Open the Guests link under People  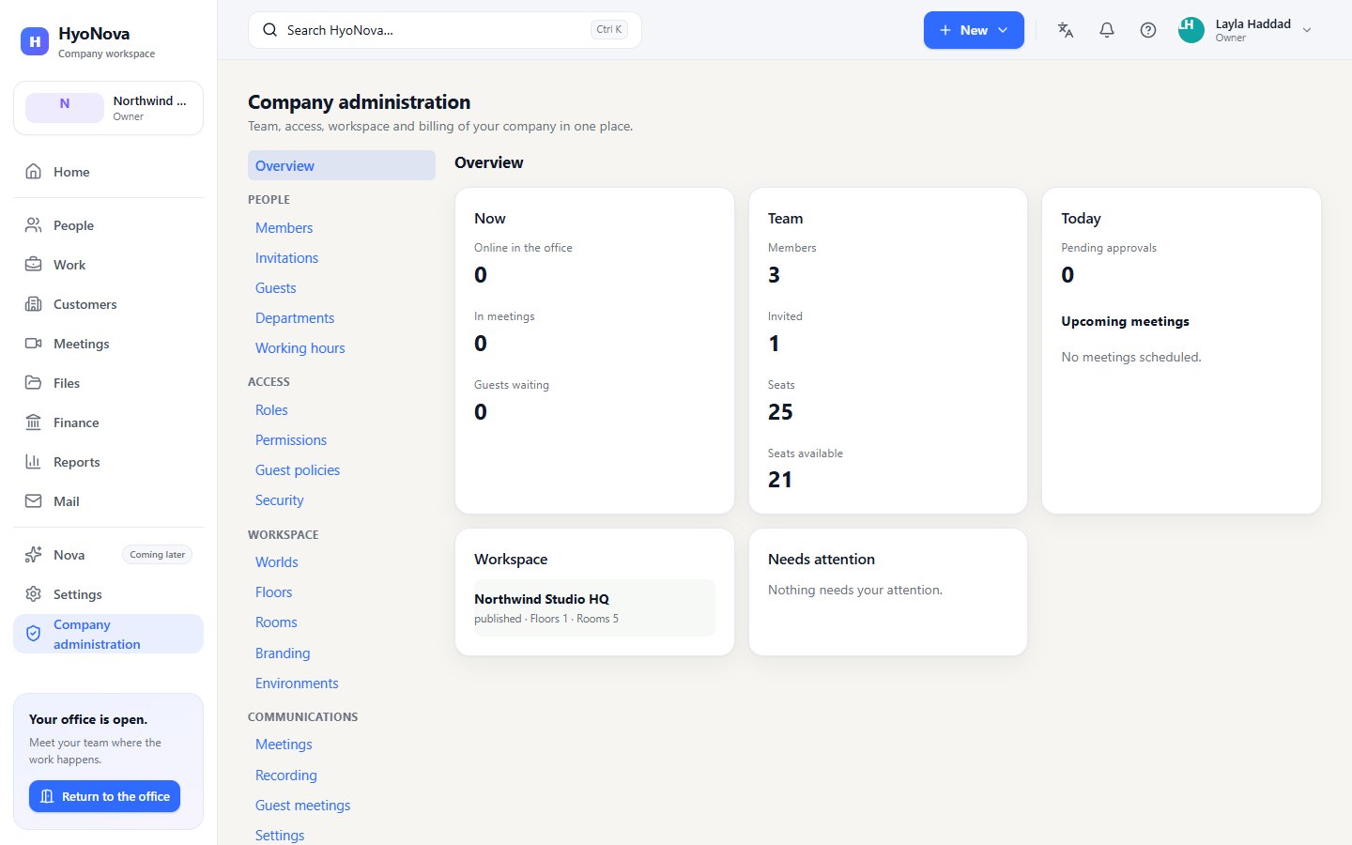275,288
